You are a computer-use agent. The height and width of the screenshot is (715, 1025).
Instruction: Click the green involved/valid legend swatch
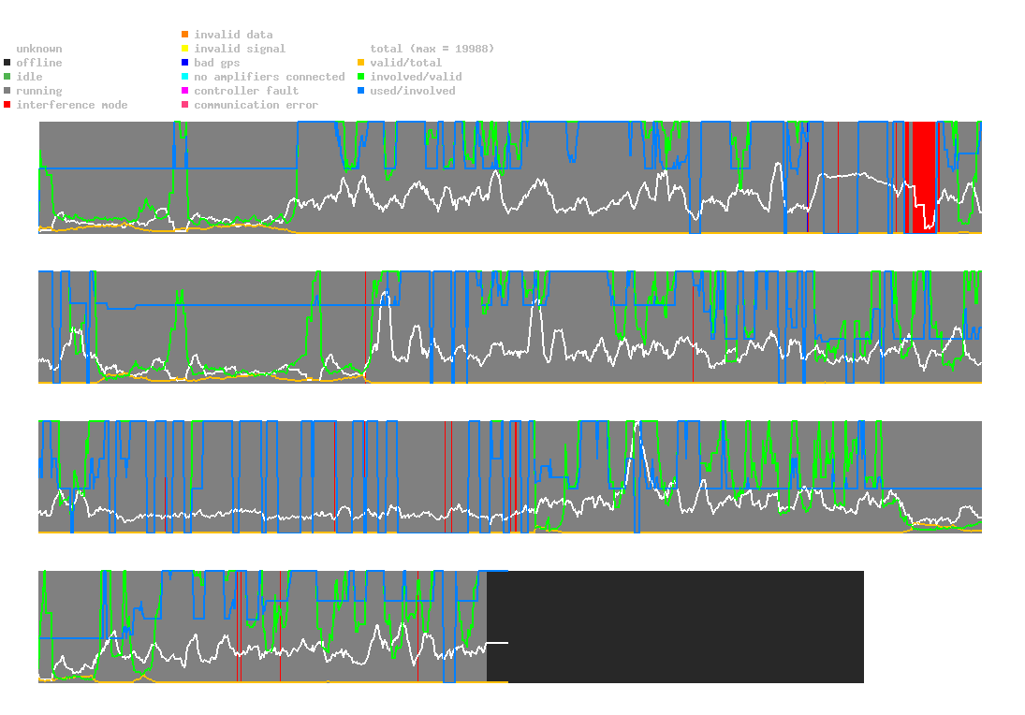pos(360,77)
